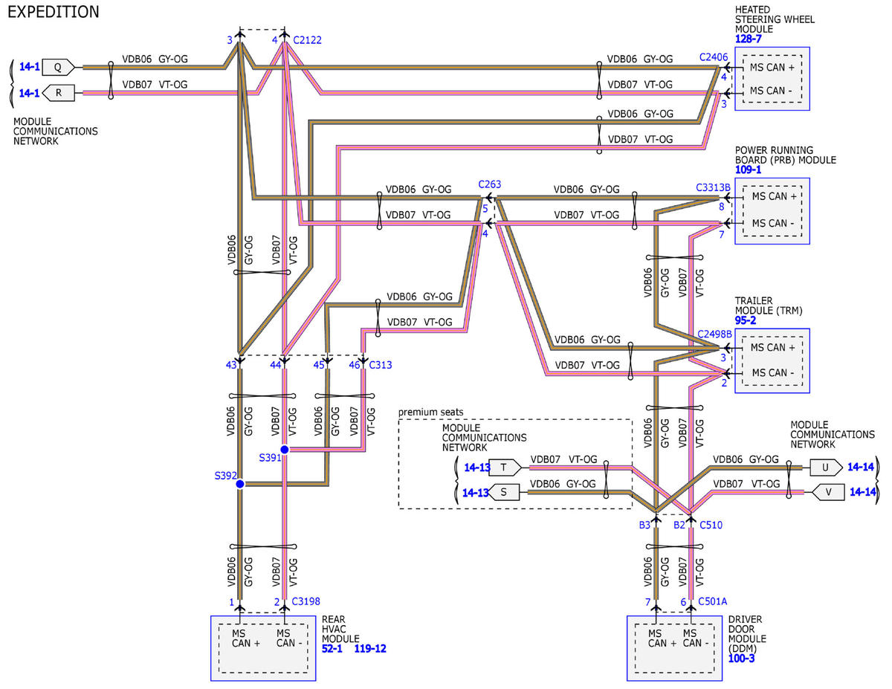Click MS CAN + in driver door module box
892x689 pixels.
click(662, 638)
